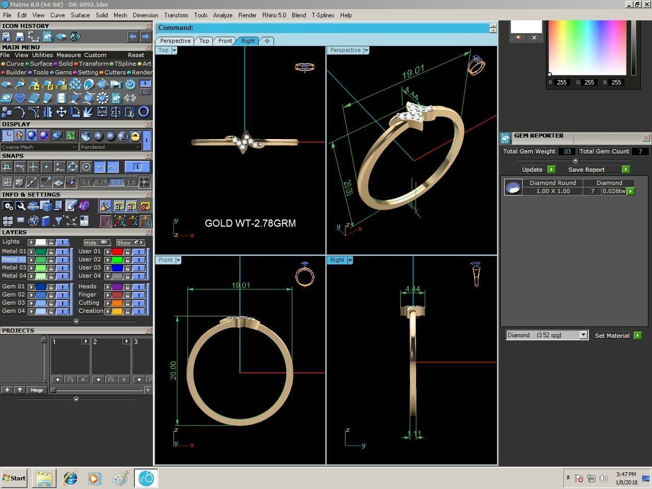The image size is (652, 489).
Task: Open Windows Media Player from taskbar
Action: (x=95, y=478)
